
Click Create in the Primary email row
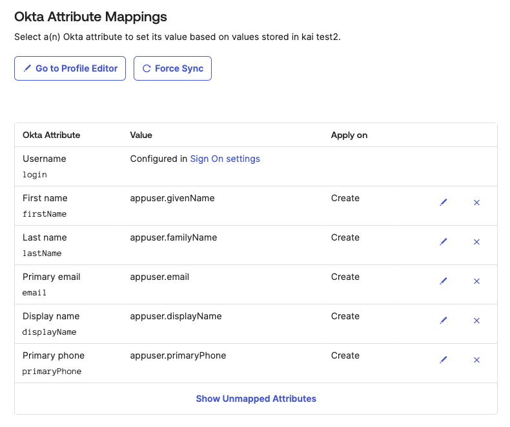(345, 277)
